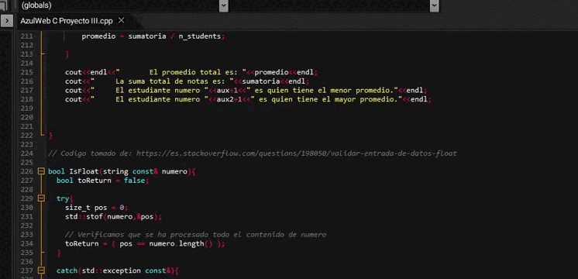
Task: Switch to the AzulWeb C Proyecto III.cpp tab
Action: 67,21
